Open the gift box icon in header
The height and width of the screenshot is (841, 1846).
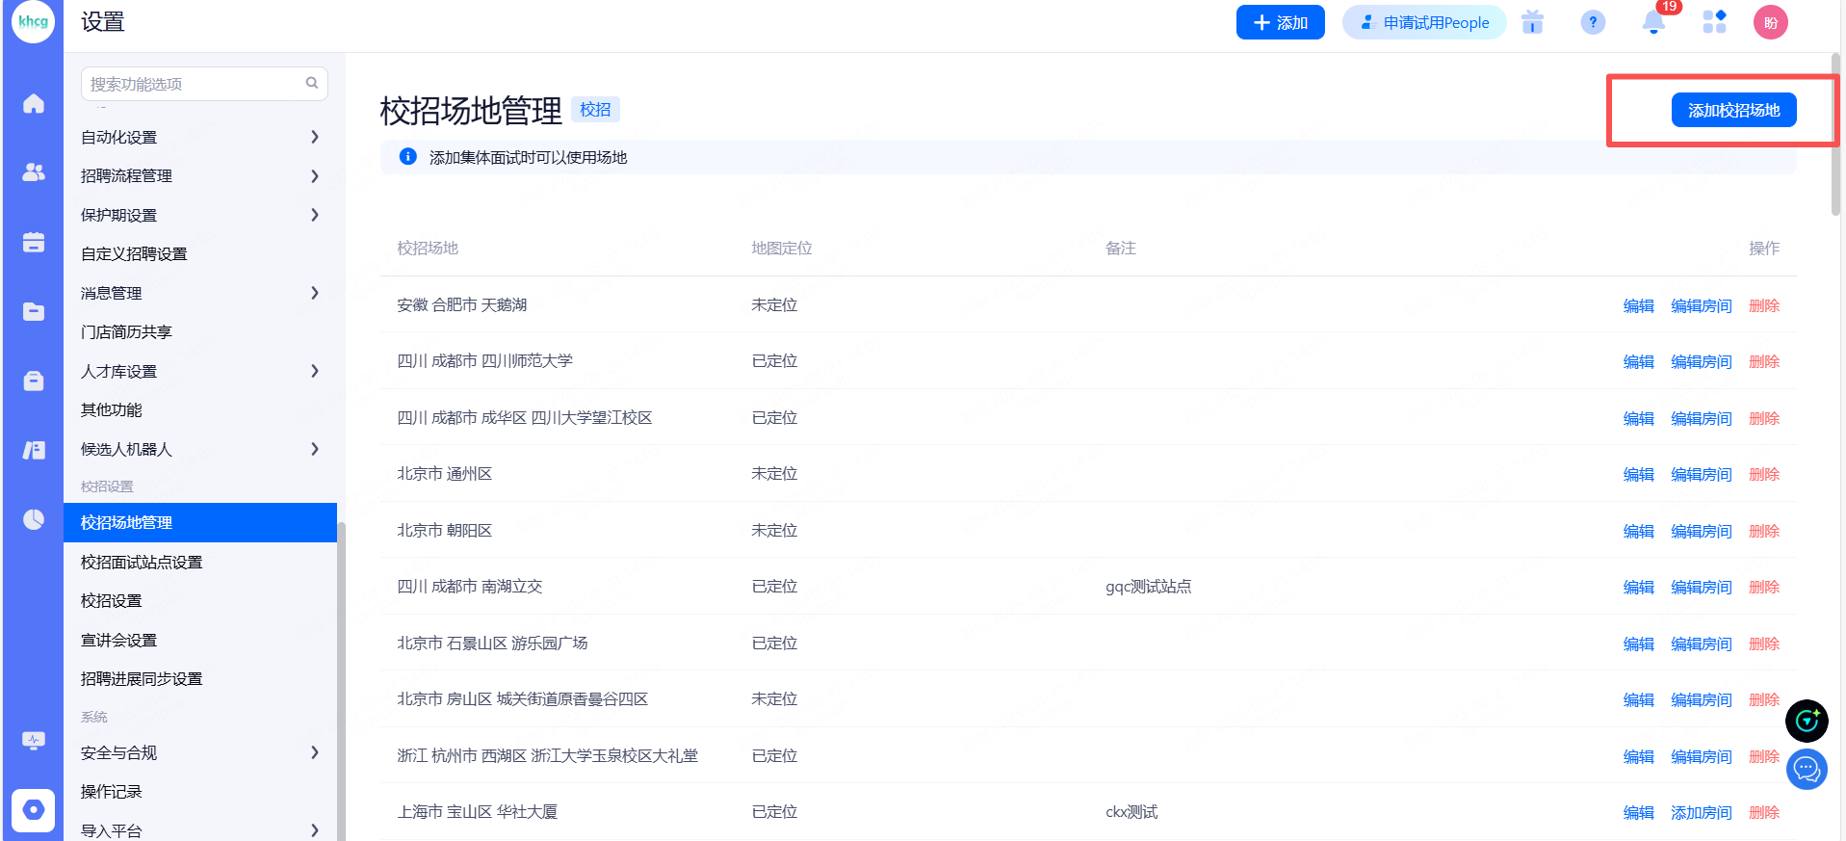(1532, 23)
